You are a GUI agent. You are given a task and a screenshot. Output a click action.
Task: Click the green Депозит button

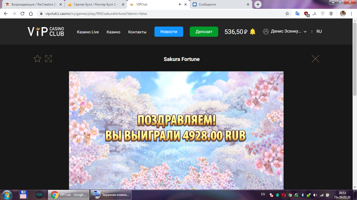(x=204, y=32)
